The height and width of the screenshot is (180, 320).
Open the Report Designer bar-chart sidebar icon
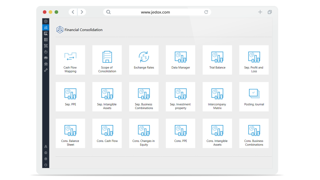[x=46, y=33]
